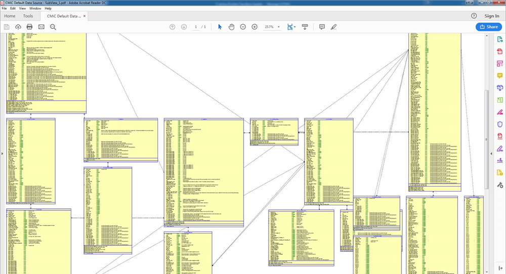Open Compress PDF tool in right pane
The image size is (506, 274).
click(x=500, y=136)
